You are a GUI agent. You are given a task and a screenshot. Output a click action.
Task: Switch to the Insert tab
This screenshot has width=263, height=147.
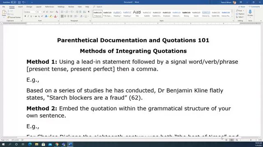[20, 7]
